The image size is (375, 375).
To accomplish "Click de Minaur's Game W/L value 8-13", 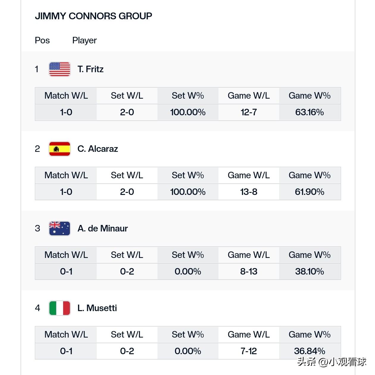I will point(249,272).
